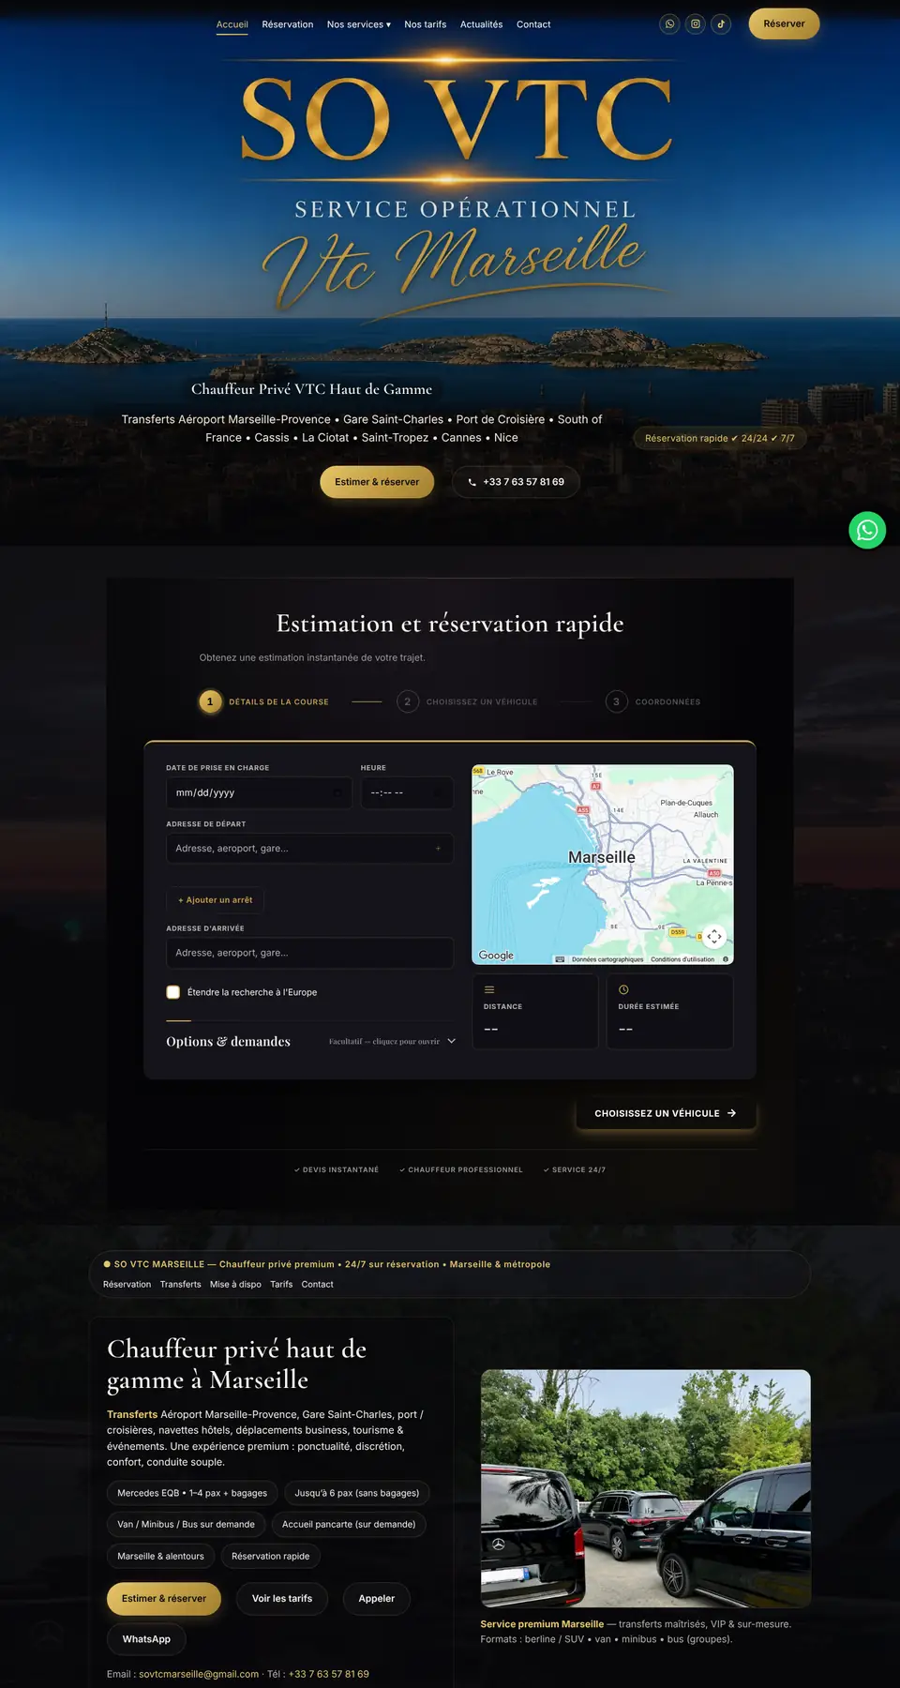
Task: Click the map camera controls button
Action: click(x=714, y=936)
